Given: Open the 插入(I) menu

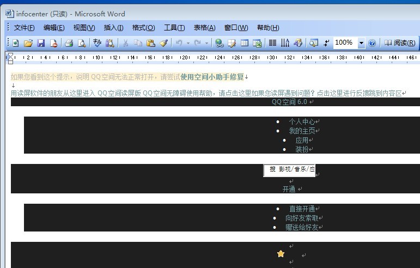Looking at the screenshot, I should pos(113,28).
